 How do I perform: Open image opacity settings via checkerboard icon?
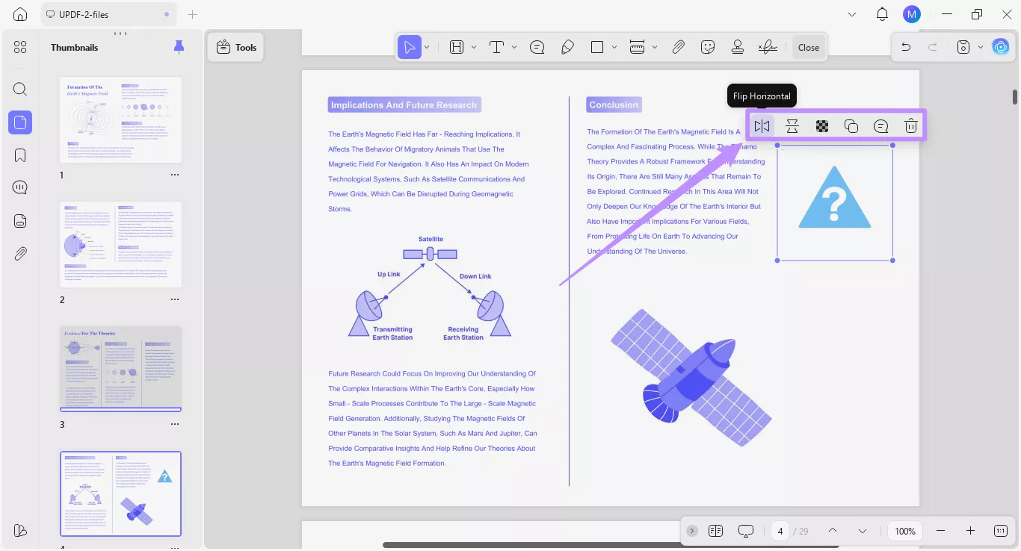click(x=821, y=125)
